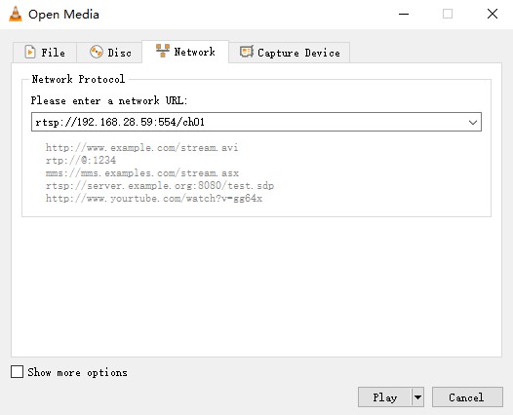Image resolution: width=513 pixels, height=415 pixels.
Task: Open the Play button's dropdown arrow
Action: (417, 397)
